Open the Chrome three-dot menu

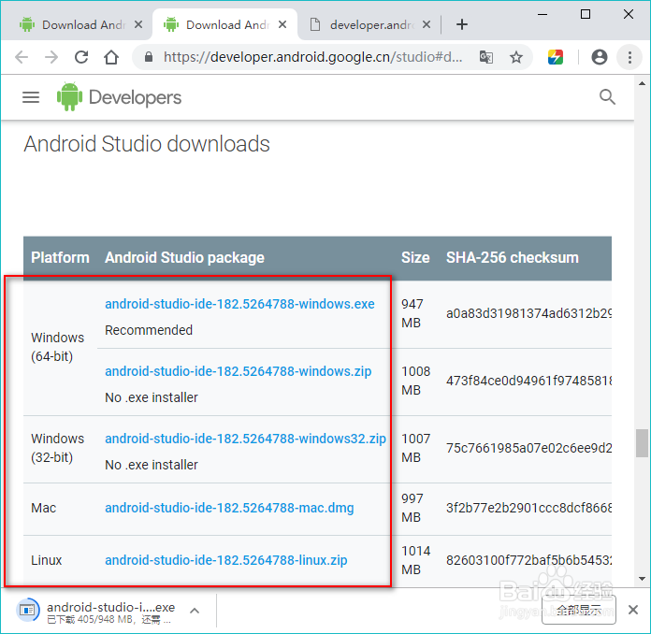pyautogui.click(x=629, y=57)
